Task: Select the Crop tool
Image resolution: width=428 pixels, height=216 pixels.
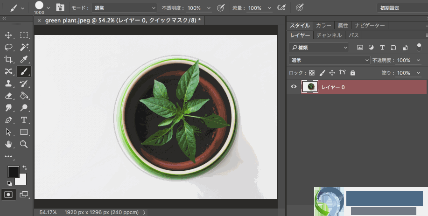Action: coord(8,59)
